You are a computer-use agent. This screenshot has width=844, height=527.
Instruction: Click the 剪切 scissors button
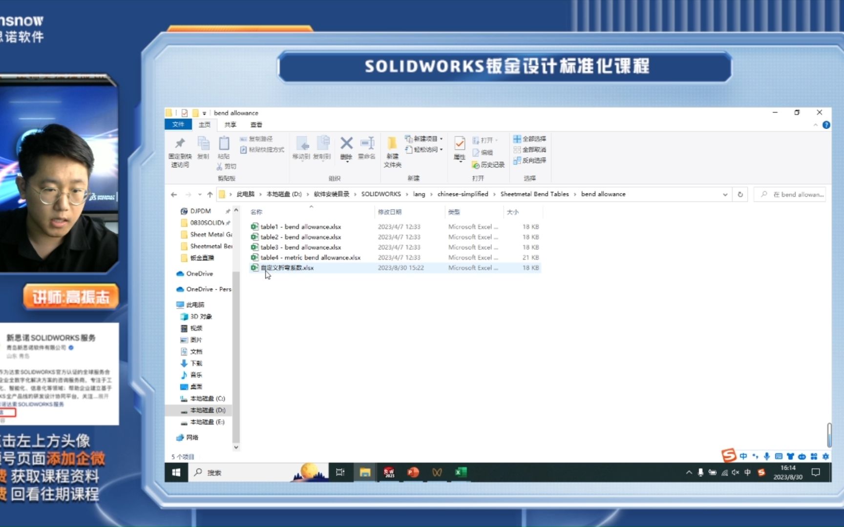point(227,166)
